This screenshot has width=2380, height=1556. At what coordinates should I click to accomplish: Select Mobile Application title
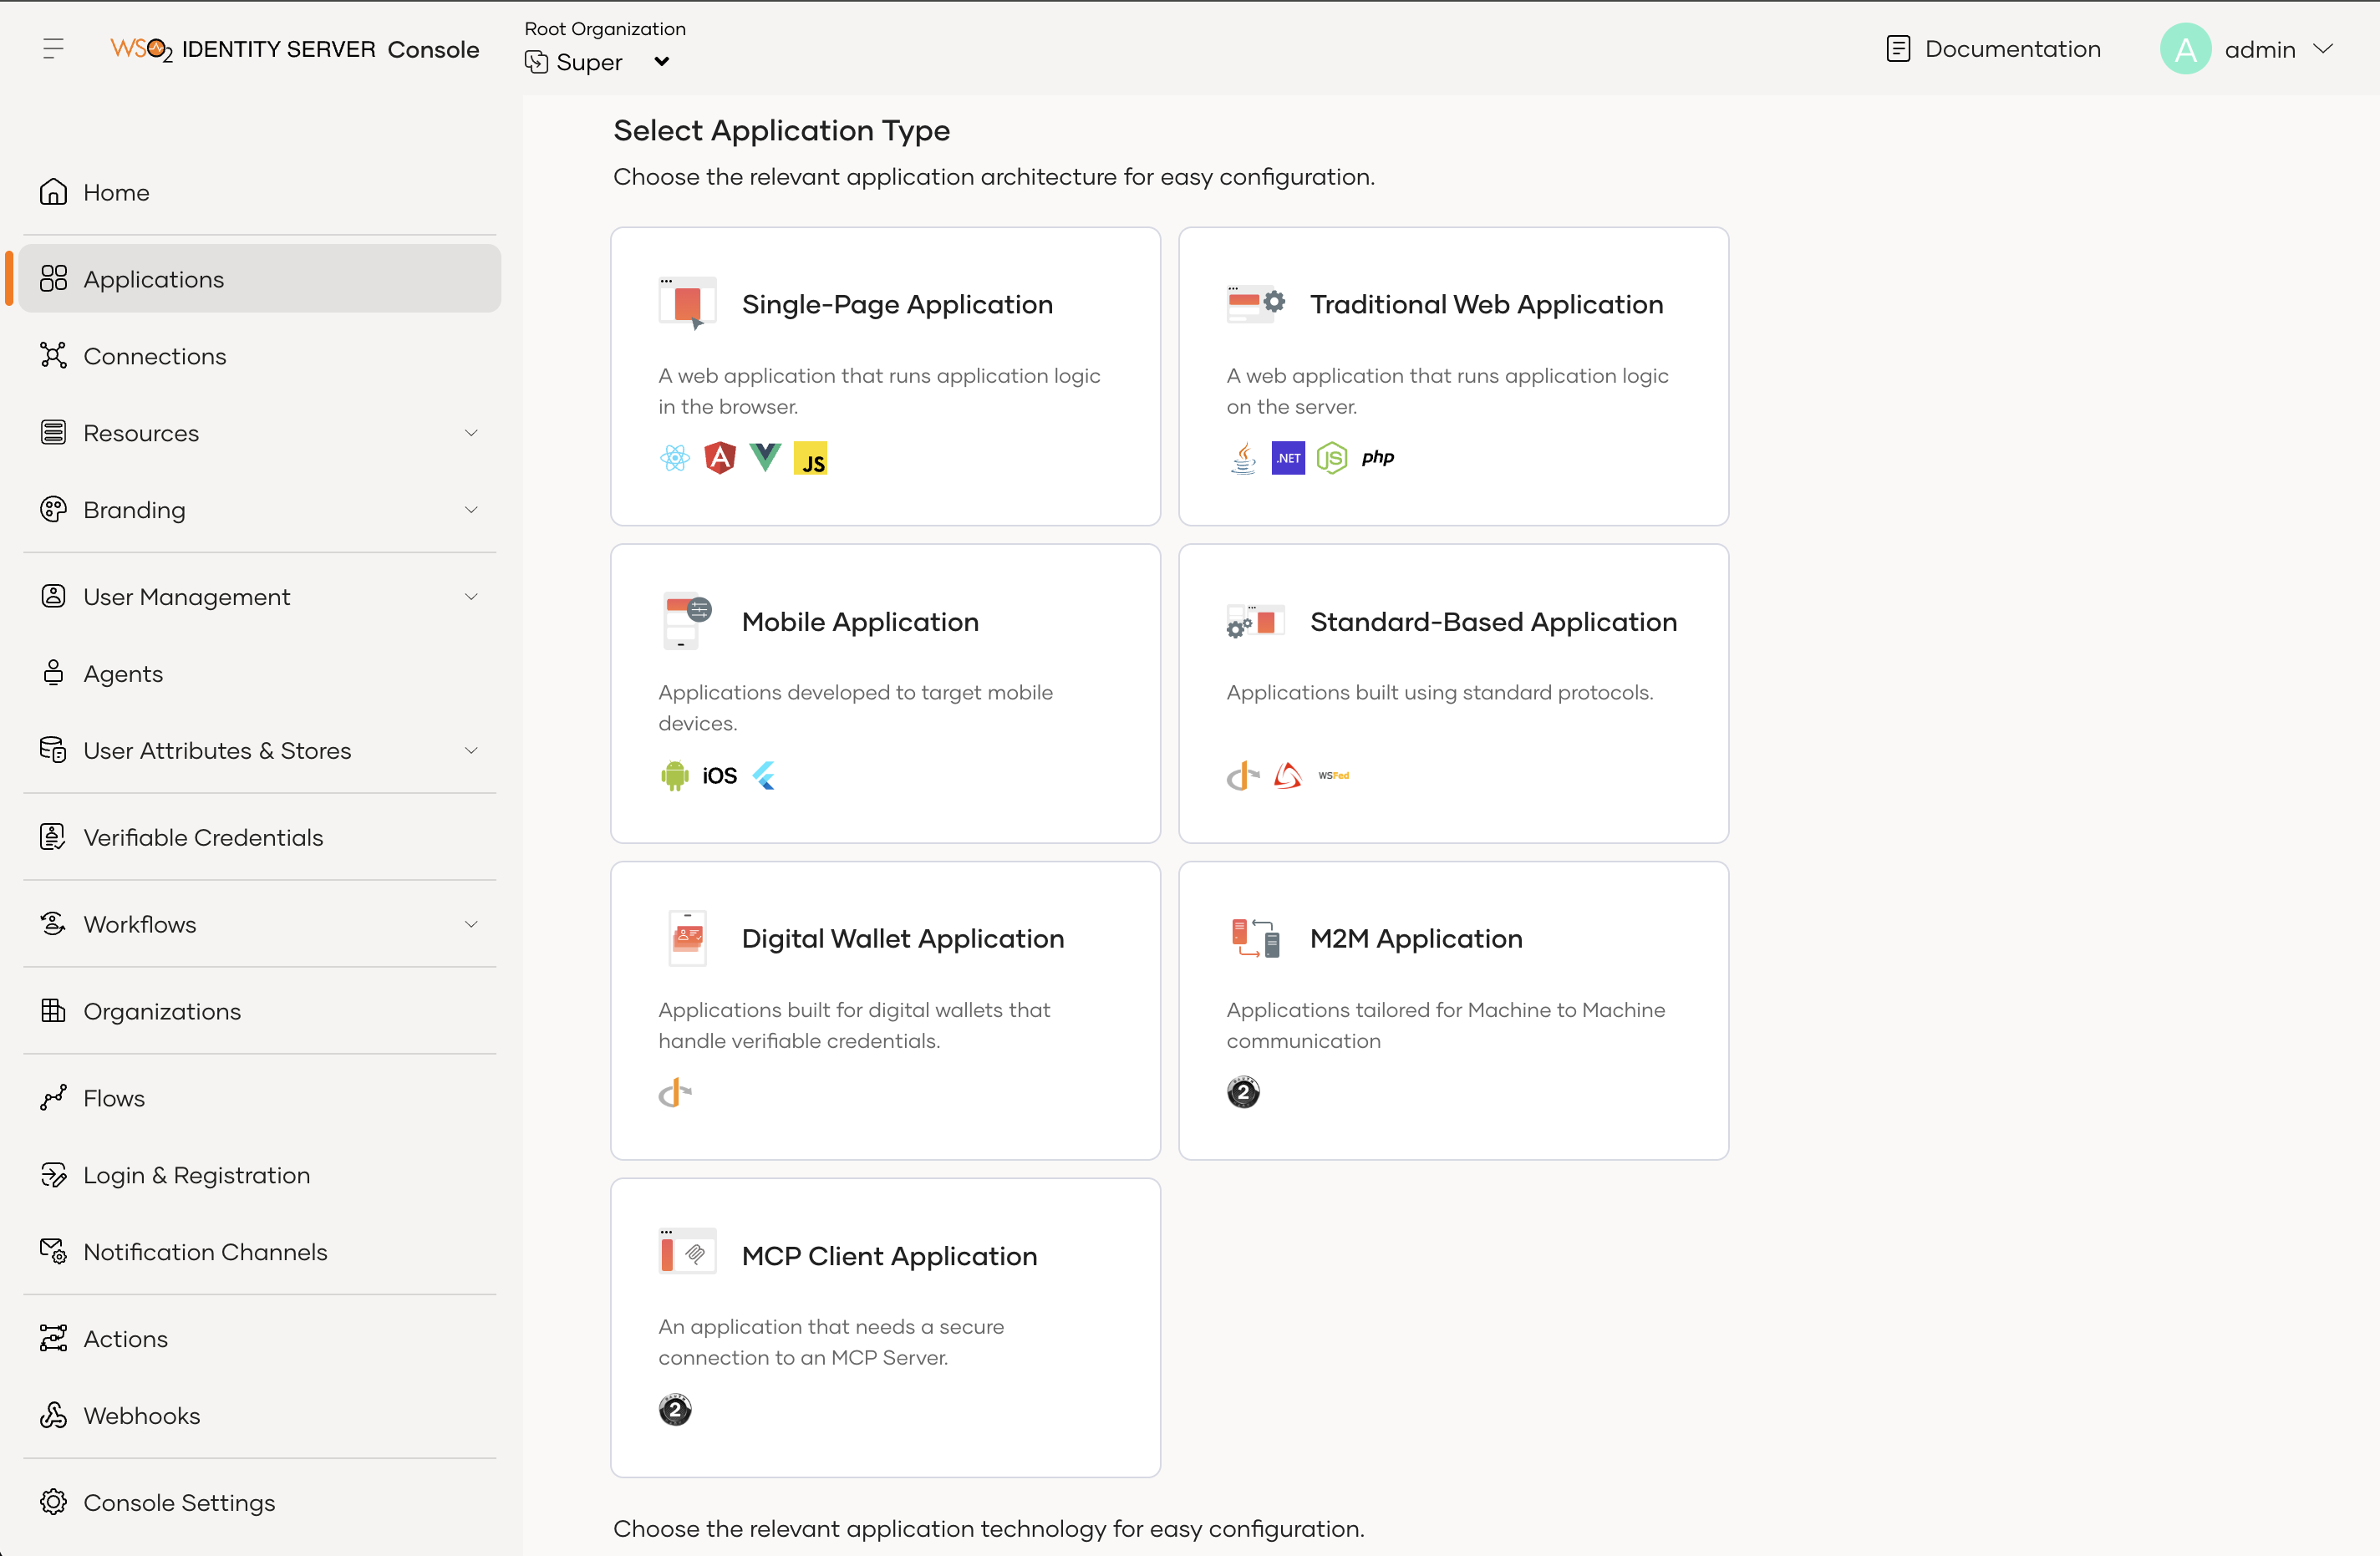tap(860, 621)
